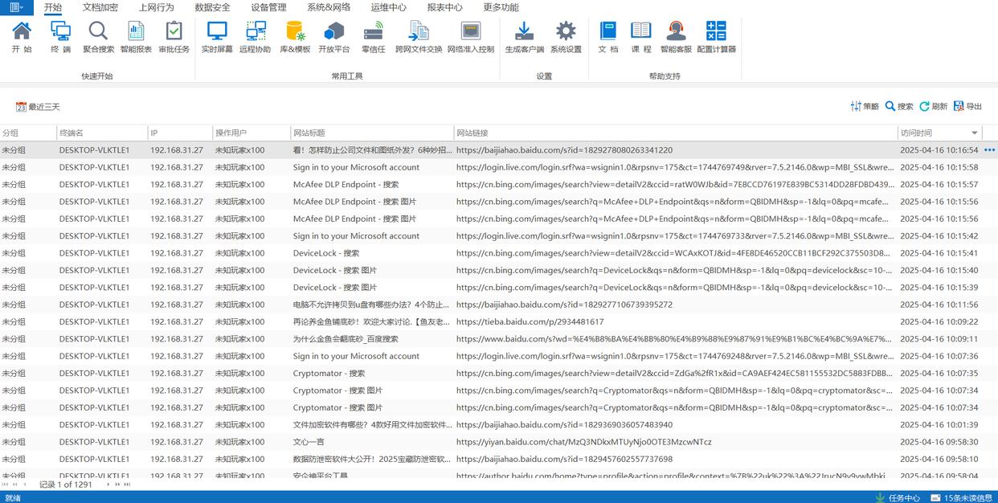Click the 导出 export button
Image resolution: width=998 pixels, height=503 pixels.
(967, 106)
